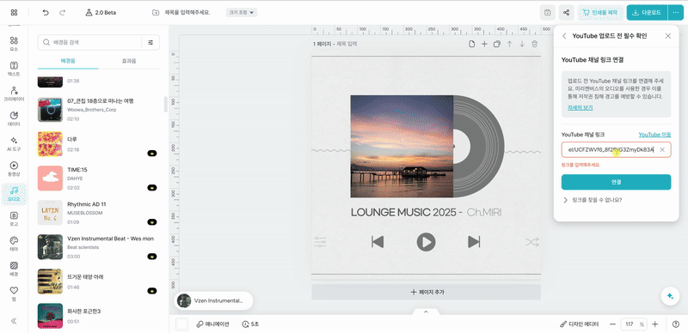Open the 크리에이터 sidebar tool
The image size is (688, 333).
(14, 94)
